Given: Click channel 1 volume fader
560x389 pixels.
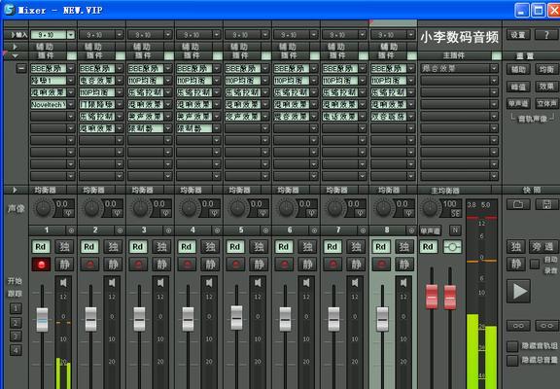Looking at the screenshot, I should click(x=42, y=320).
